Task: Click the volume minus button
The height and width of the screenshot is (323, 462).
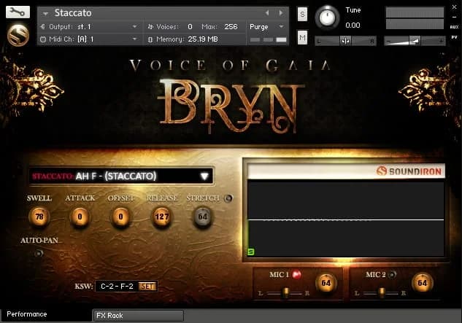Action: [x=388, y=41]
